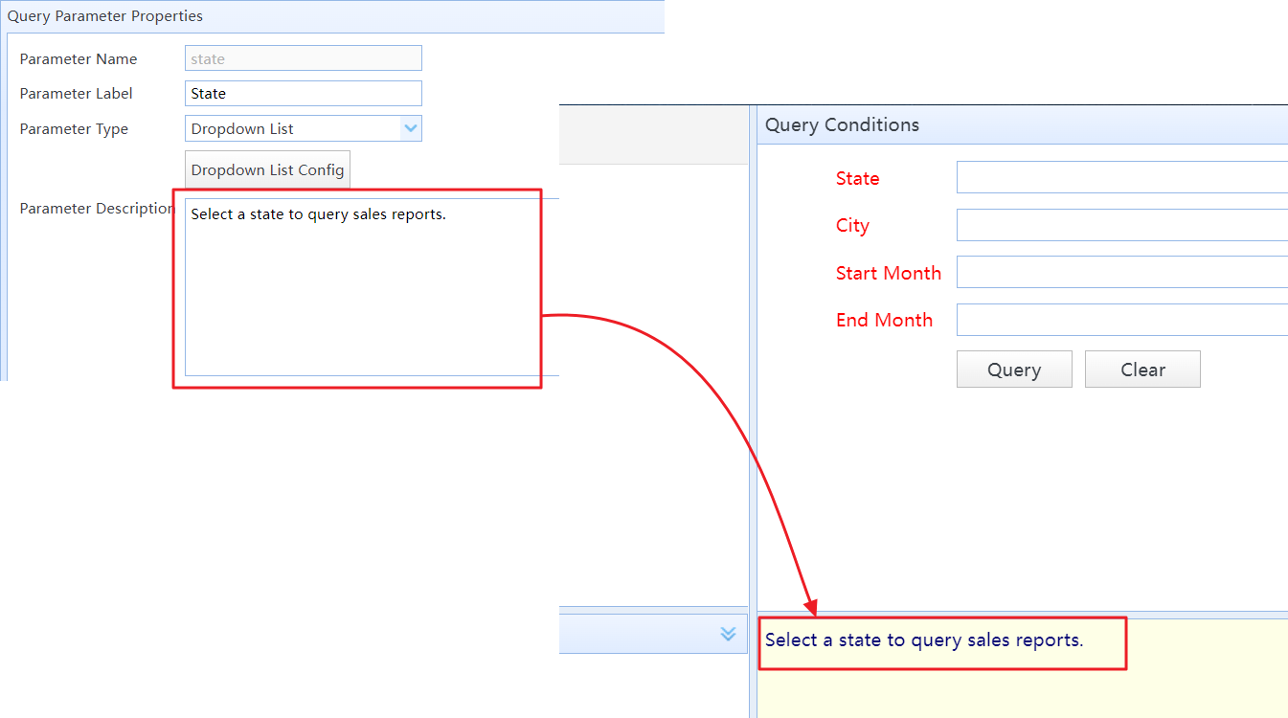Image resolution: width=1288 pixels, height=718 pixels.
Task: Click the Parameter Name field containing state
Action: click(x=303, y=58)
